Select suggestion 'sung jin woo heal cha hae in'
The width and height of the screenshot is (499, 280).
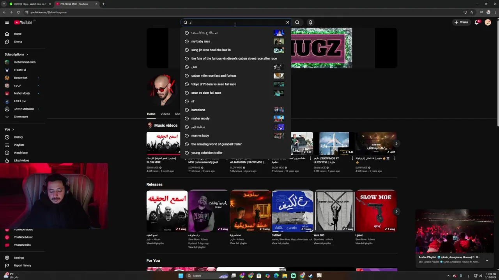(x=235, y=50)
